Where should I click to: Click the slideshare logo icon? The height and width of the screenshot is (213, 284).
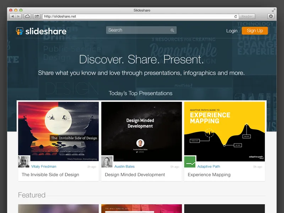tap(20, 31)
